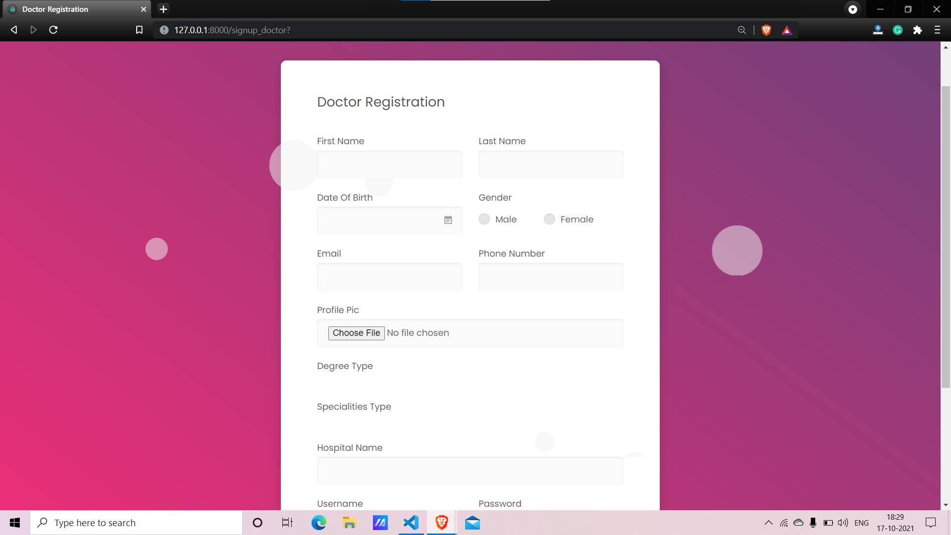This screenshot has height=535, width=951.
Task: Reload the Doctor Registration page
Action: pos(53,30)
